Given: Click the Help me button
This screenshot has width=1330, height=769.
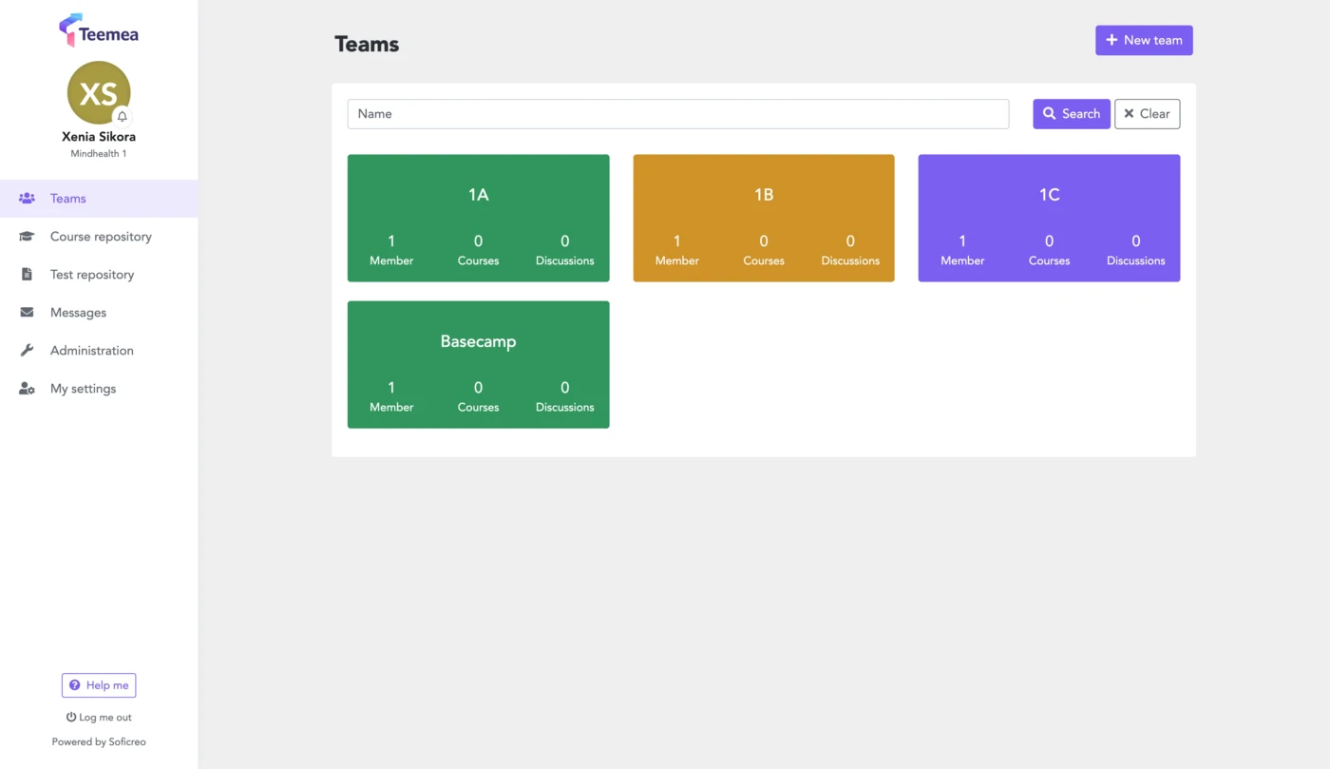Looking at the screenshot, I should [x=99, y=685].
